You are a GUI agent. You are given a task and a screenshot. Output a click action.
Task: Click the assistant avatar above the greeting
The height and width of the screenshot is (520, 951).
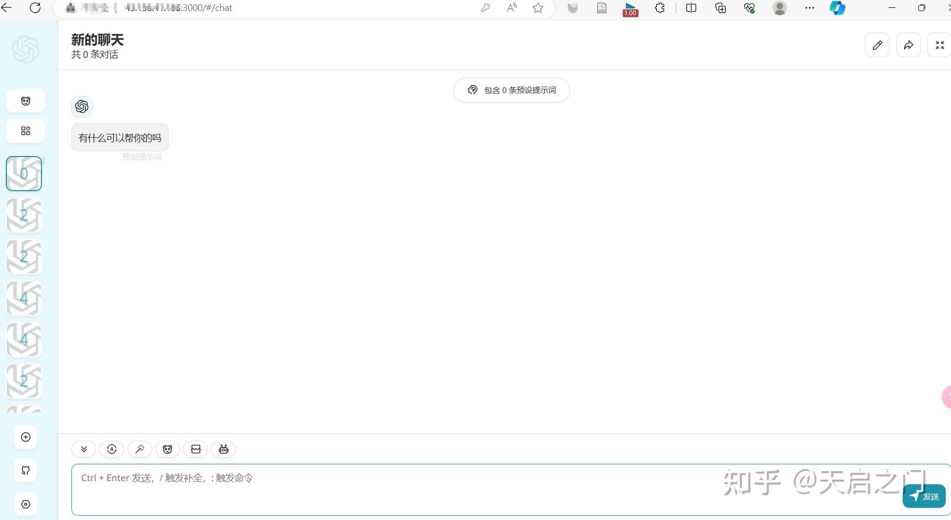(82, 107)
